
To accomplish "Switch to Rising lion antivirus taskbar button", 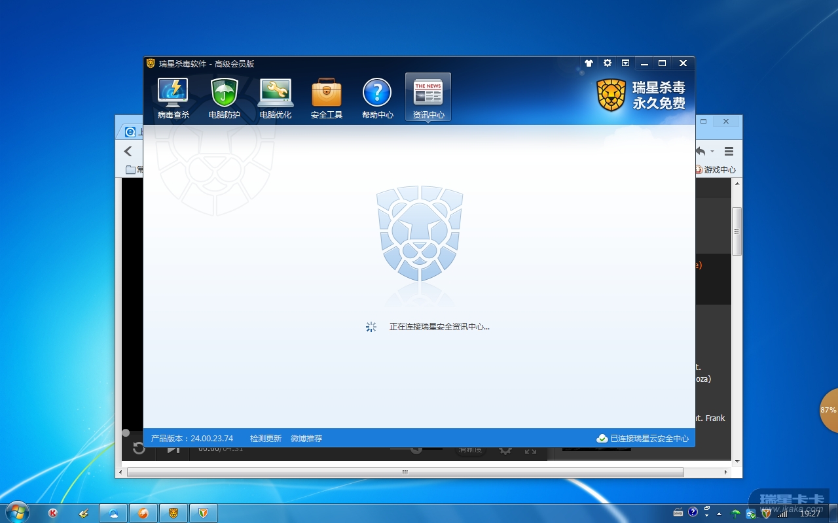I will pyautogui.click(x=173, y=513).
